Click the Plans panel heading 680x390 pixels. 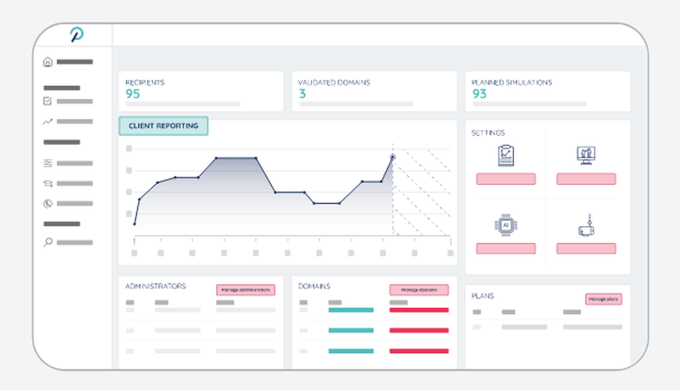tap(483, 296)
